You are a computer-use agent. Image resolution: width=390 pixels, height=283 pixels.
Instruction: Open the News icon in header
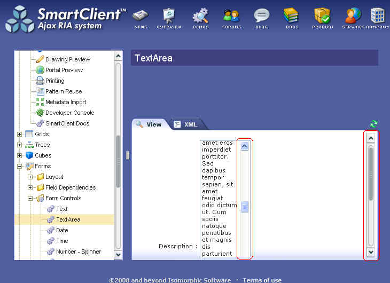click(x=141, y=15)
